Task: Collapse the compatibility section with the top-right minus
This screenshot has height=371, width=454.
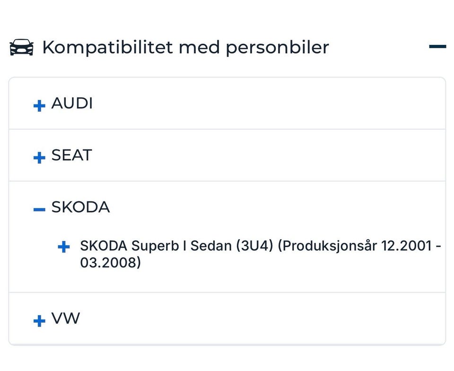Action: (437, 47)
